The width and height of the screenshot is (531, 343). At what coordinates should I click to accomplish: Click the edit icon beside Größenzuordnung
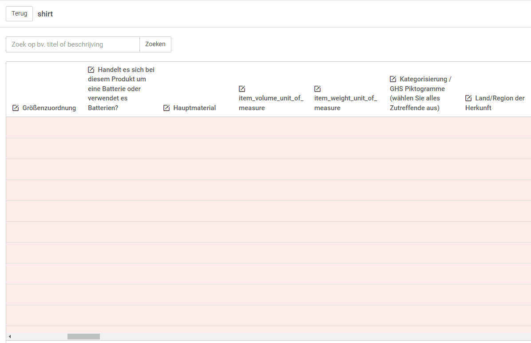[16, 108]
